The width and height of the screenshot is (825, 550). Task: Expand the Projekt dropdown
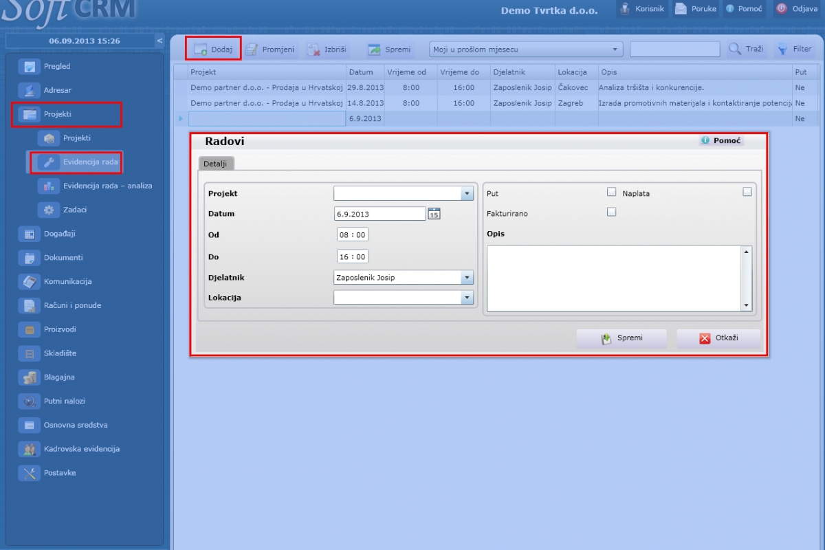coord(467,194)
